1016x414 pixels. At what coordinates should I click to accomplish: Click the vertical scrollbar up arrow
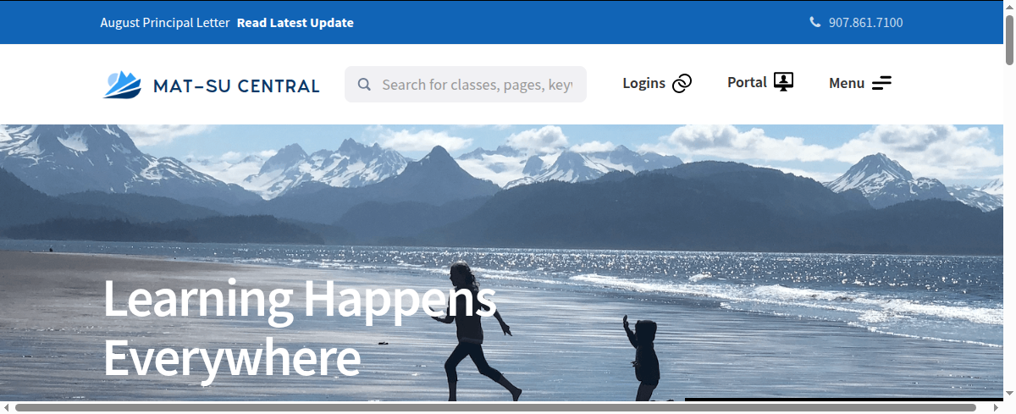tap(1009, 6)
